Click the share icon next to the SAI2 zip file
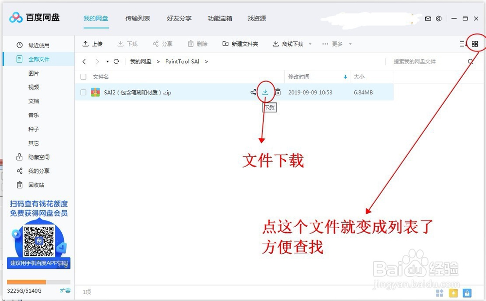486x301 pixels. point(253,92)
